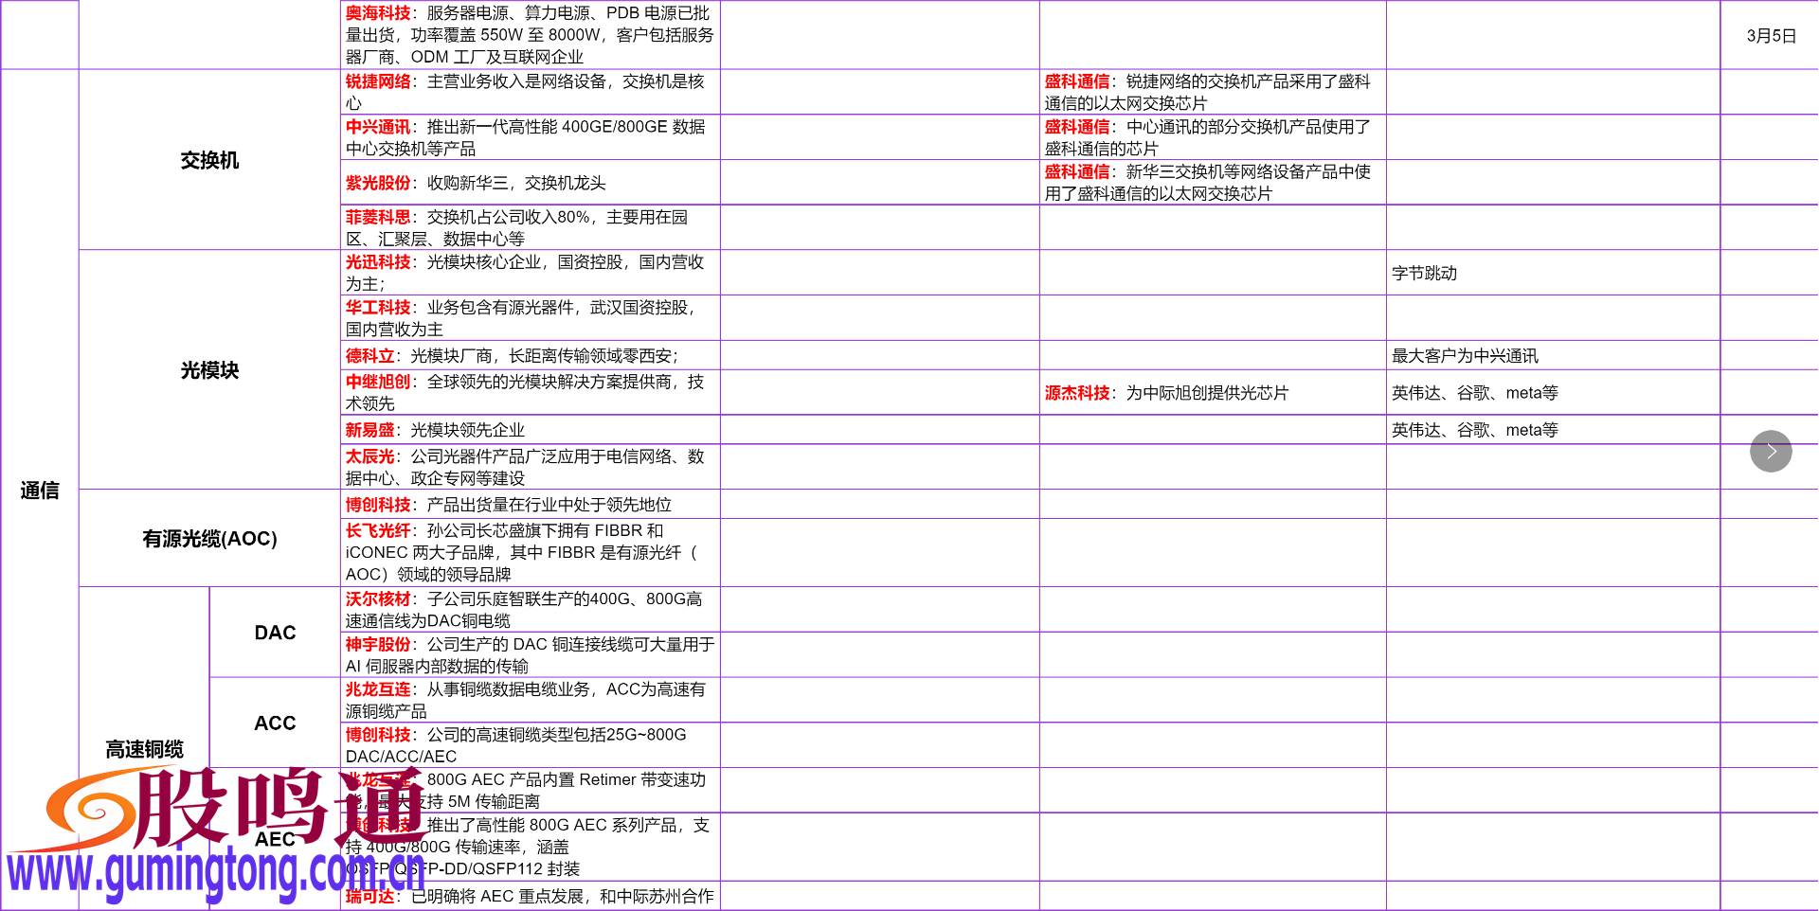This screenshot has width=1819, height=911.
Task: Click the 高速铜缆 category label
Action: tap(143, 748)
